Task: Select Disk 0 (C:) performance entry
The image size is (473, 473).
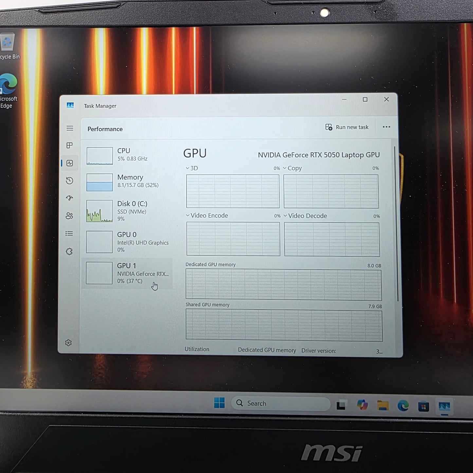Action: (127, 211)
